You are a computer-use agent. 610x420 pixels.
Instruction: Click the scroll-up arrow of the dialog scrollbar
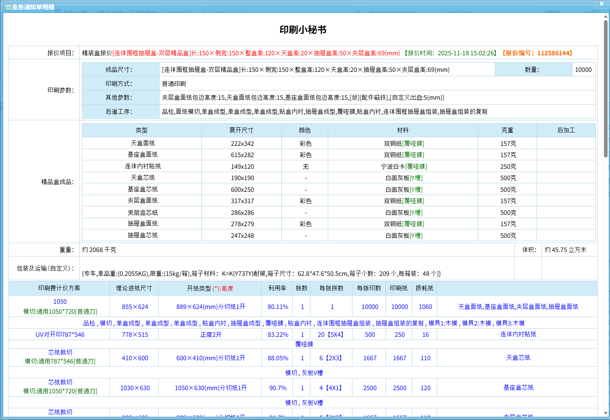(x=606, y=17)
